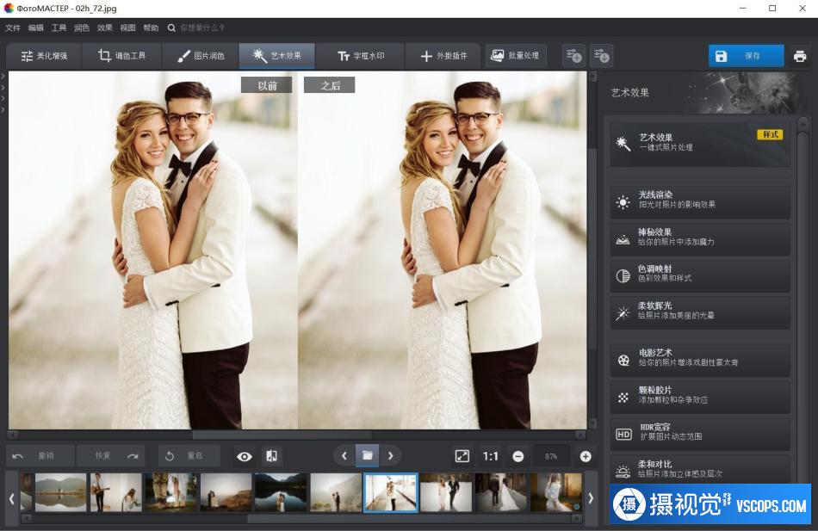This screenshot has height=531, width=818.
Task: Open 色调映射 tone mapping
Action: coord(699,275)
